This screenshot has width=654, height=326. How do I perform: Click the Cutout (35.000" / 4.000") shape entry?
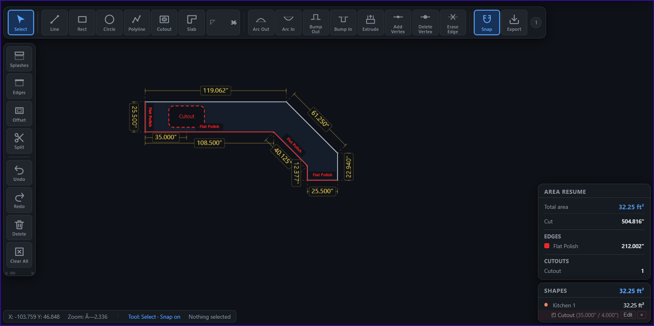pyautogui.click(x=585, y=315)
